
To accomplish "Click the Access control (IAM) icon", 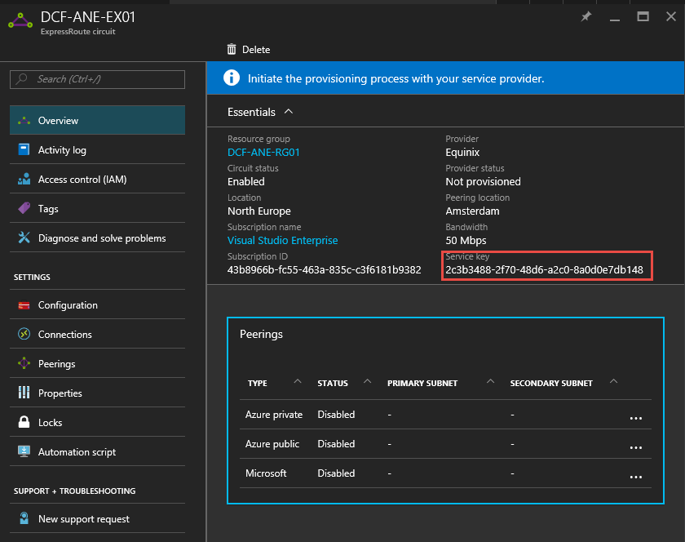I will (x=24, y=180).
